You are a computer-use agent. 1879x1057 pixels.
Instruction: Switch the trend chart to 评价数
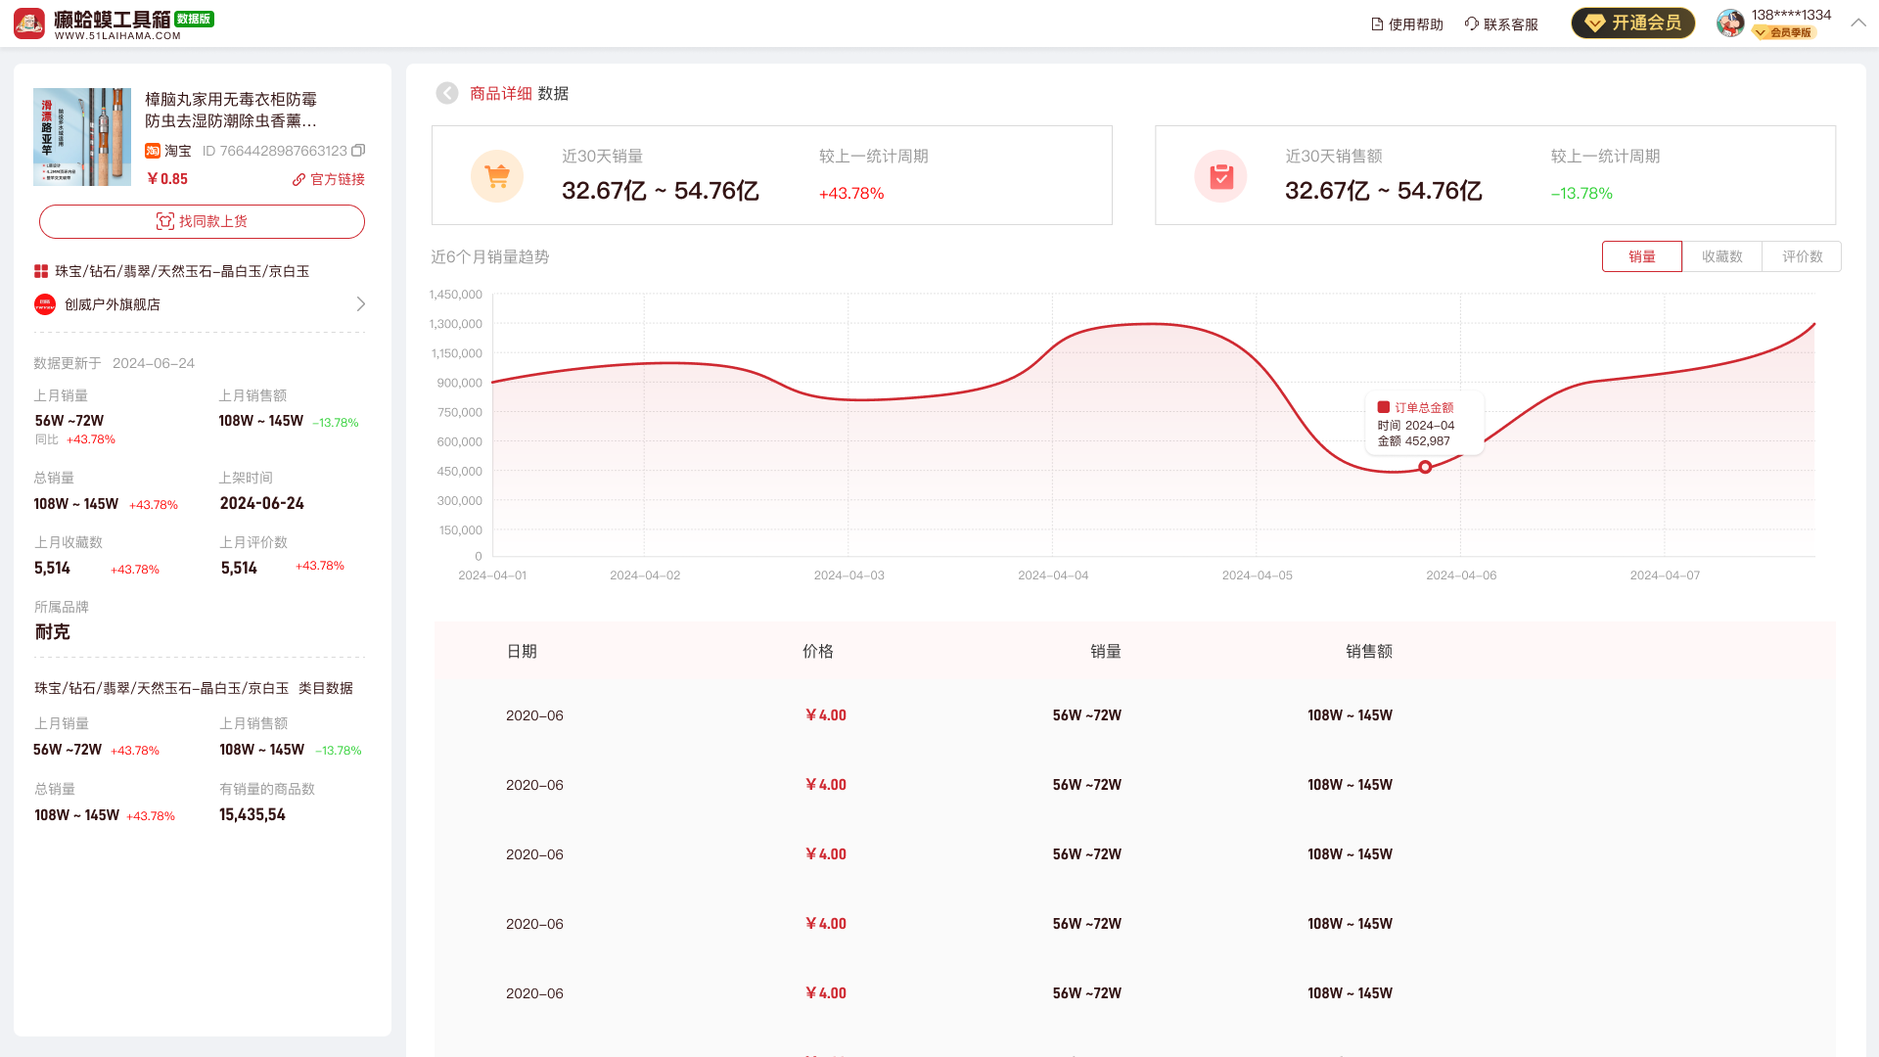tap(1802, 255)
